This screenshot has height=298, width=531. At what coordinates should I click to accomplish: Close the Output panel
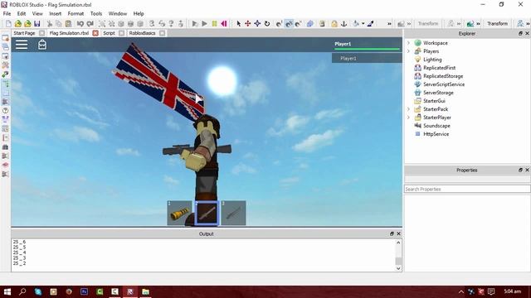tap(398, 233)
